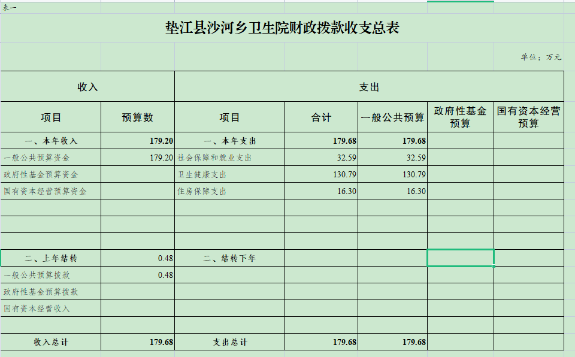Click 0.48 in 一般公共预算拨款 row
Screen dimensions: 575x357
(x=138, y=275)
